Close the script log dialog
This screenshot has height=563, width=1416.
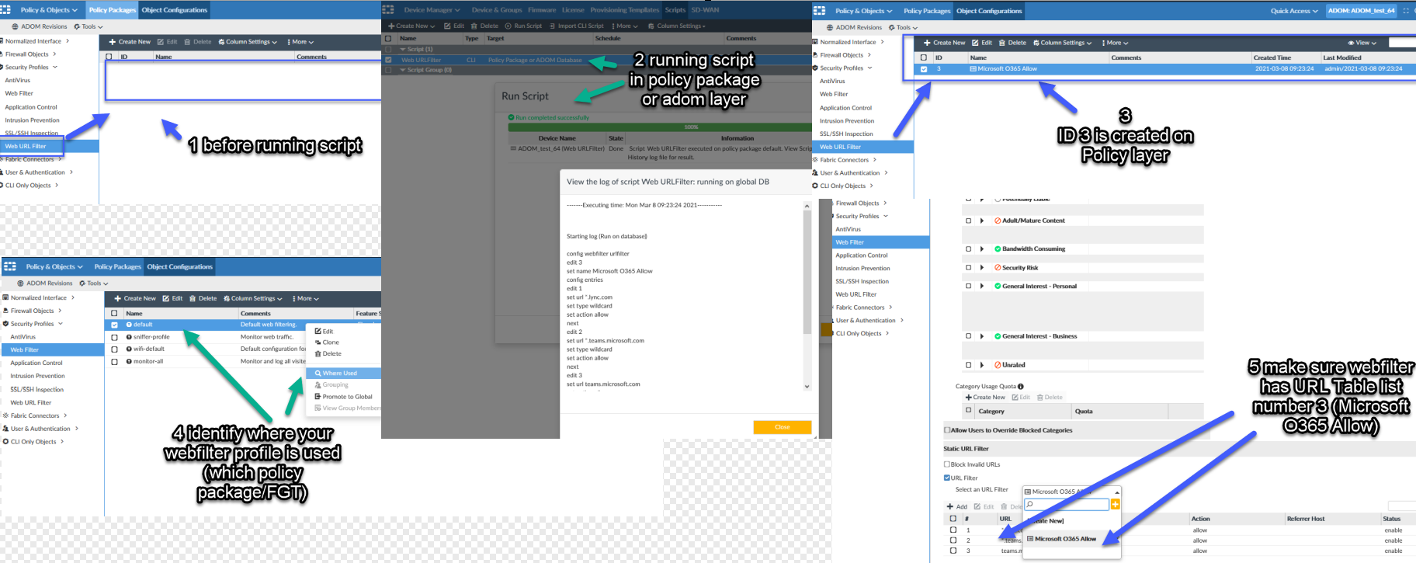tap(782, 427)
